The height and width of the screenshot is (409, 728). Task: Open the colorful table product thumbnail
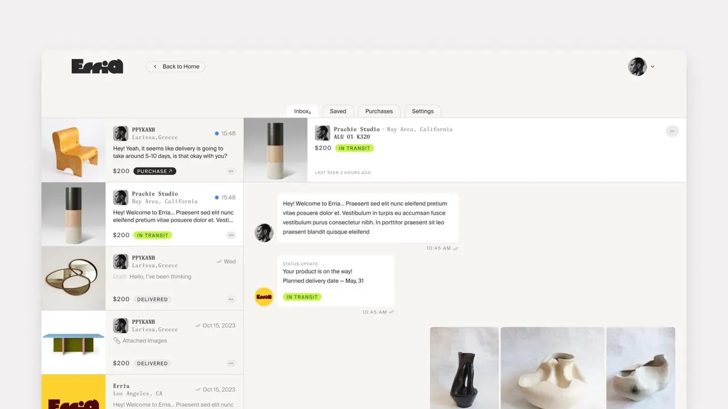pyautogui.click(x=73, y=343)
